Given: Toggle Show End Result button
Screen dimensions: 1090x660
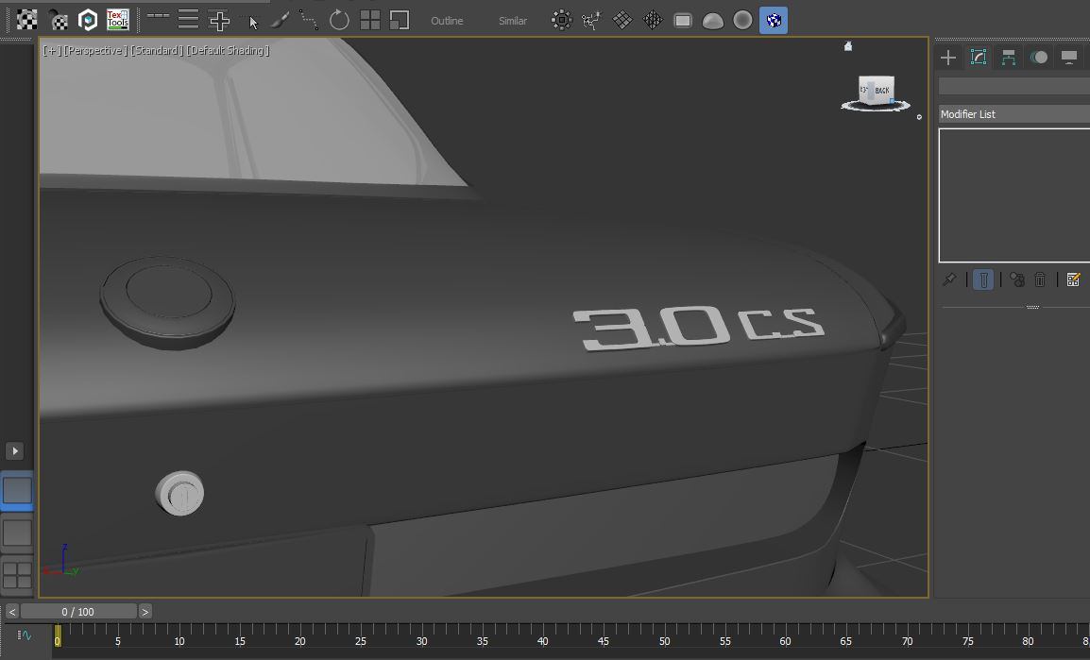Looking at the screenshot, I should tap(983, 279).
